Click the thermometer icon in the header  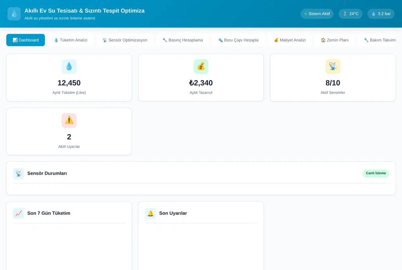click(x=345, y=14)
